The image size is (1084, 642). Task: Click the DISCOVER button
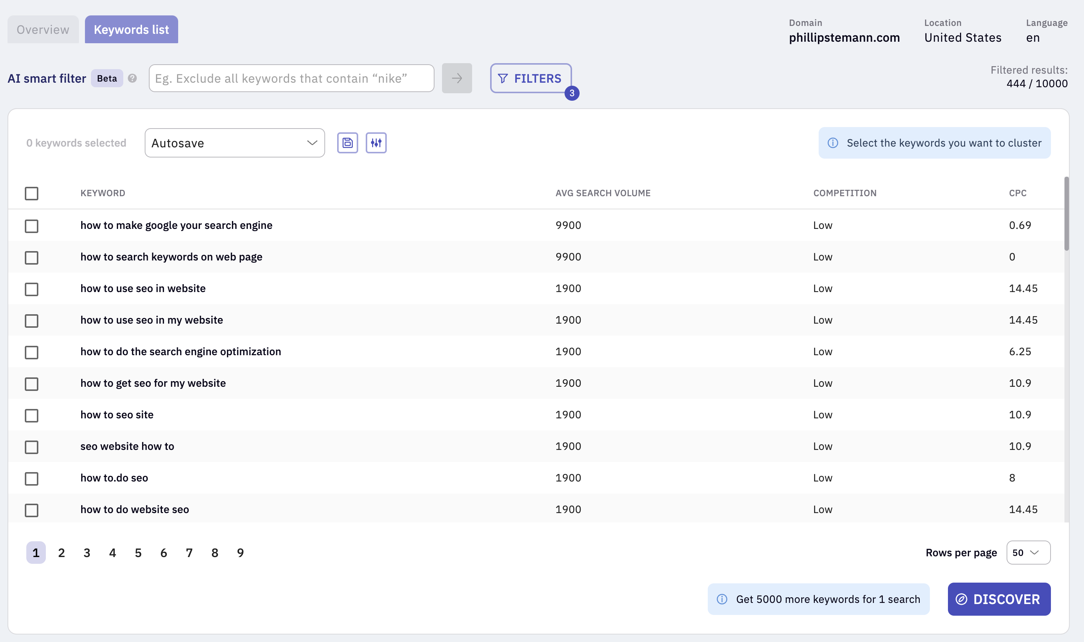point(999,599)
